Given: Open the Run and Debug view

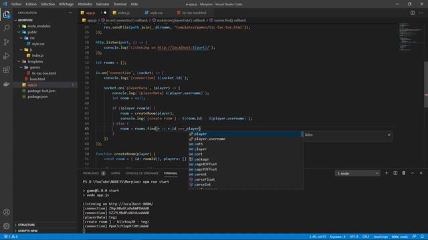Looking at the screenshot, I should [x=6, y=56].
